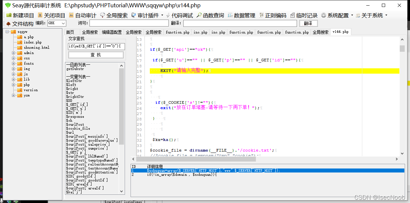Click code line if($_GET['api']=="ok")
The height and width of the screenshot is (203, 410).
[x=180, y=49]
